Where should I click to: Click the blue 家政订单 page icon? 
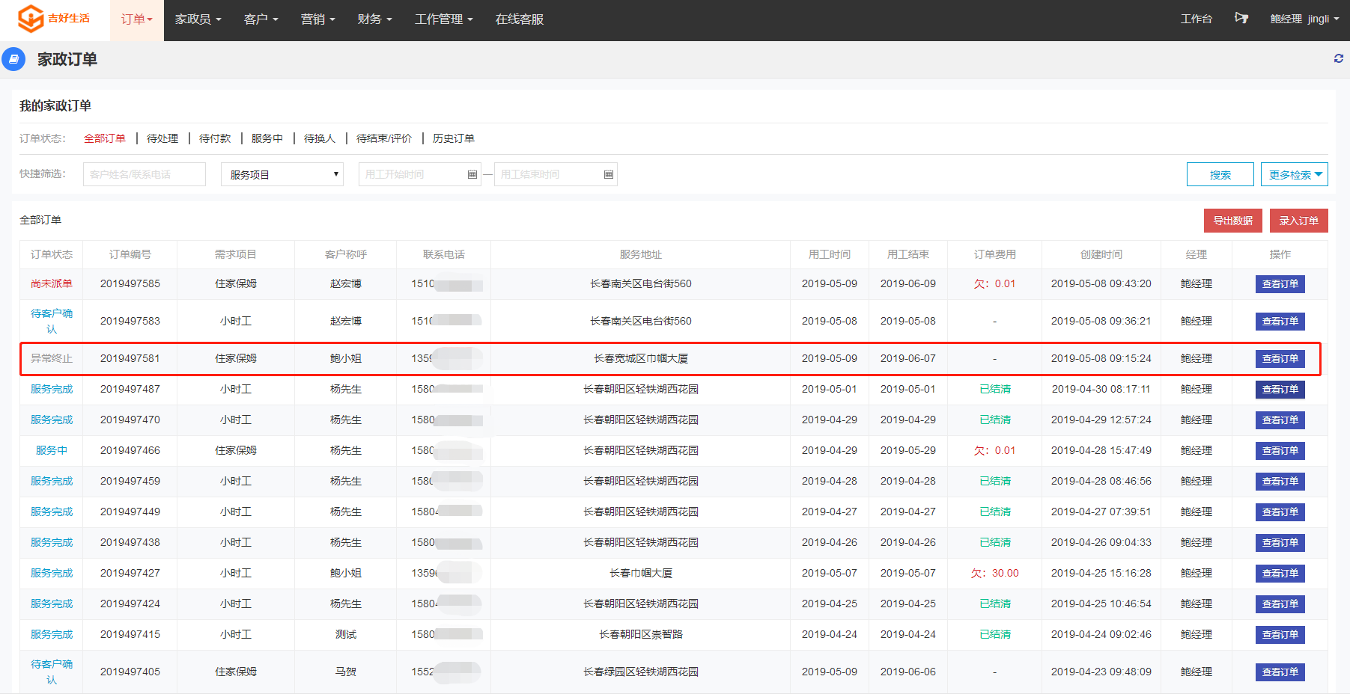(13, 59)
